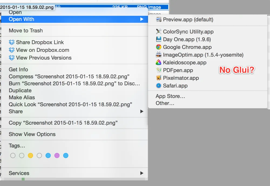The width and height of the screenshot is (270, 186).
Task: Choose the Day One app icon
Action: coord(159,39)
